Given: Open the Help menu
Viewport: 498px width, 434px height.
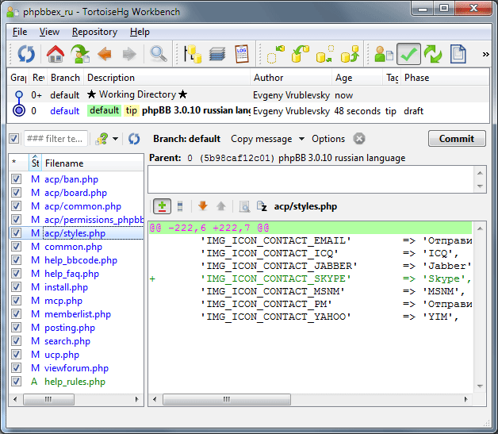Looking at the screenshot, I should 140,32.
